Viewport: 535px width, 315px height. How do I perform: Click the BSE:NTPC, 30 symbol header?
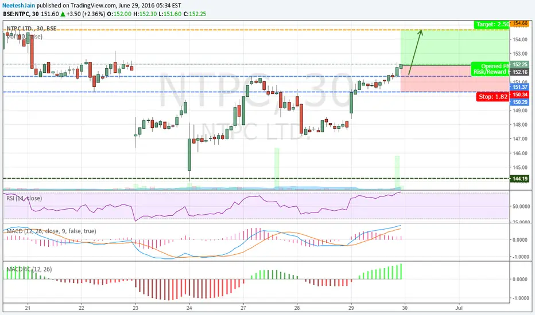click(21, 14)
